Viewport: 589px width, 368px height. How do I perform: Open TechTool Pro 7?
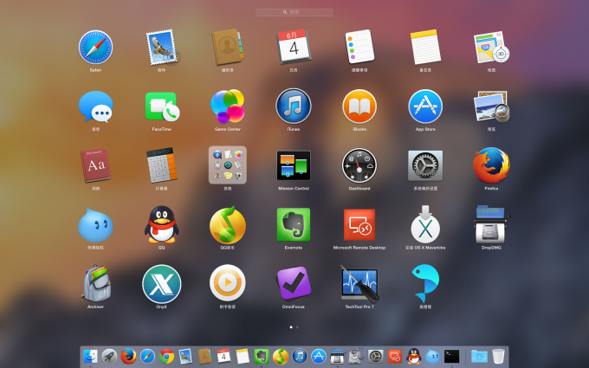[359, 284]
